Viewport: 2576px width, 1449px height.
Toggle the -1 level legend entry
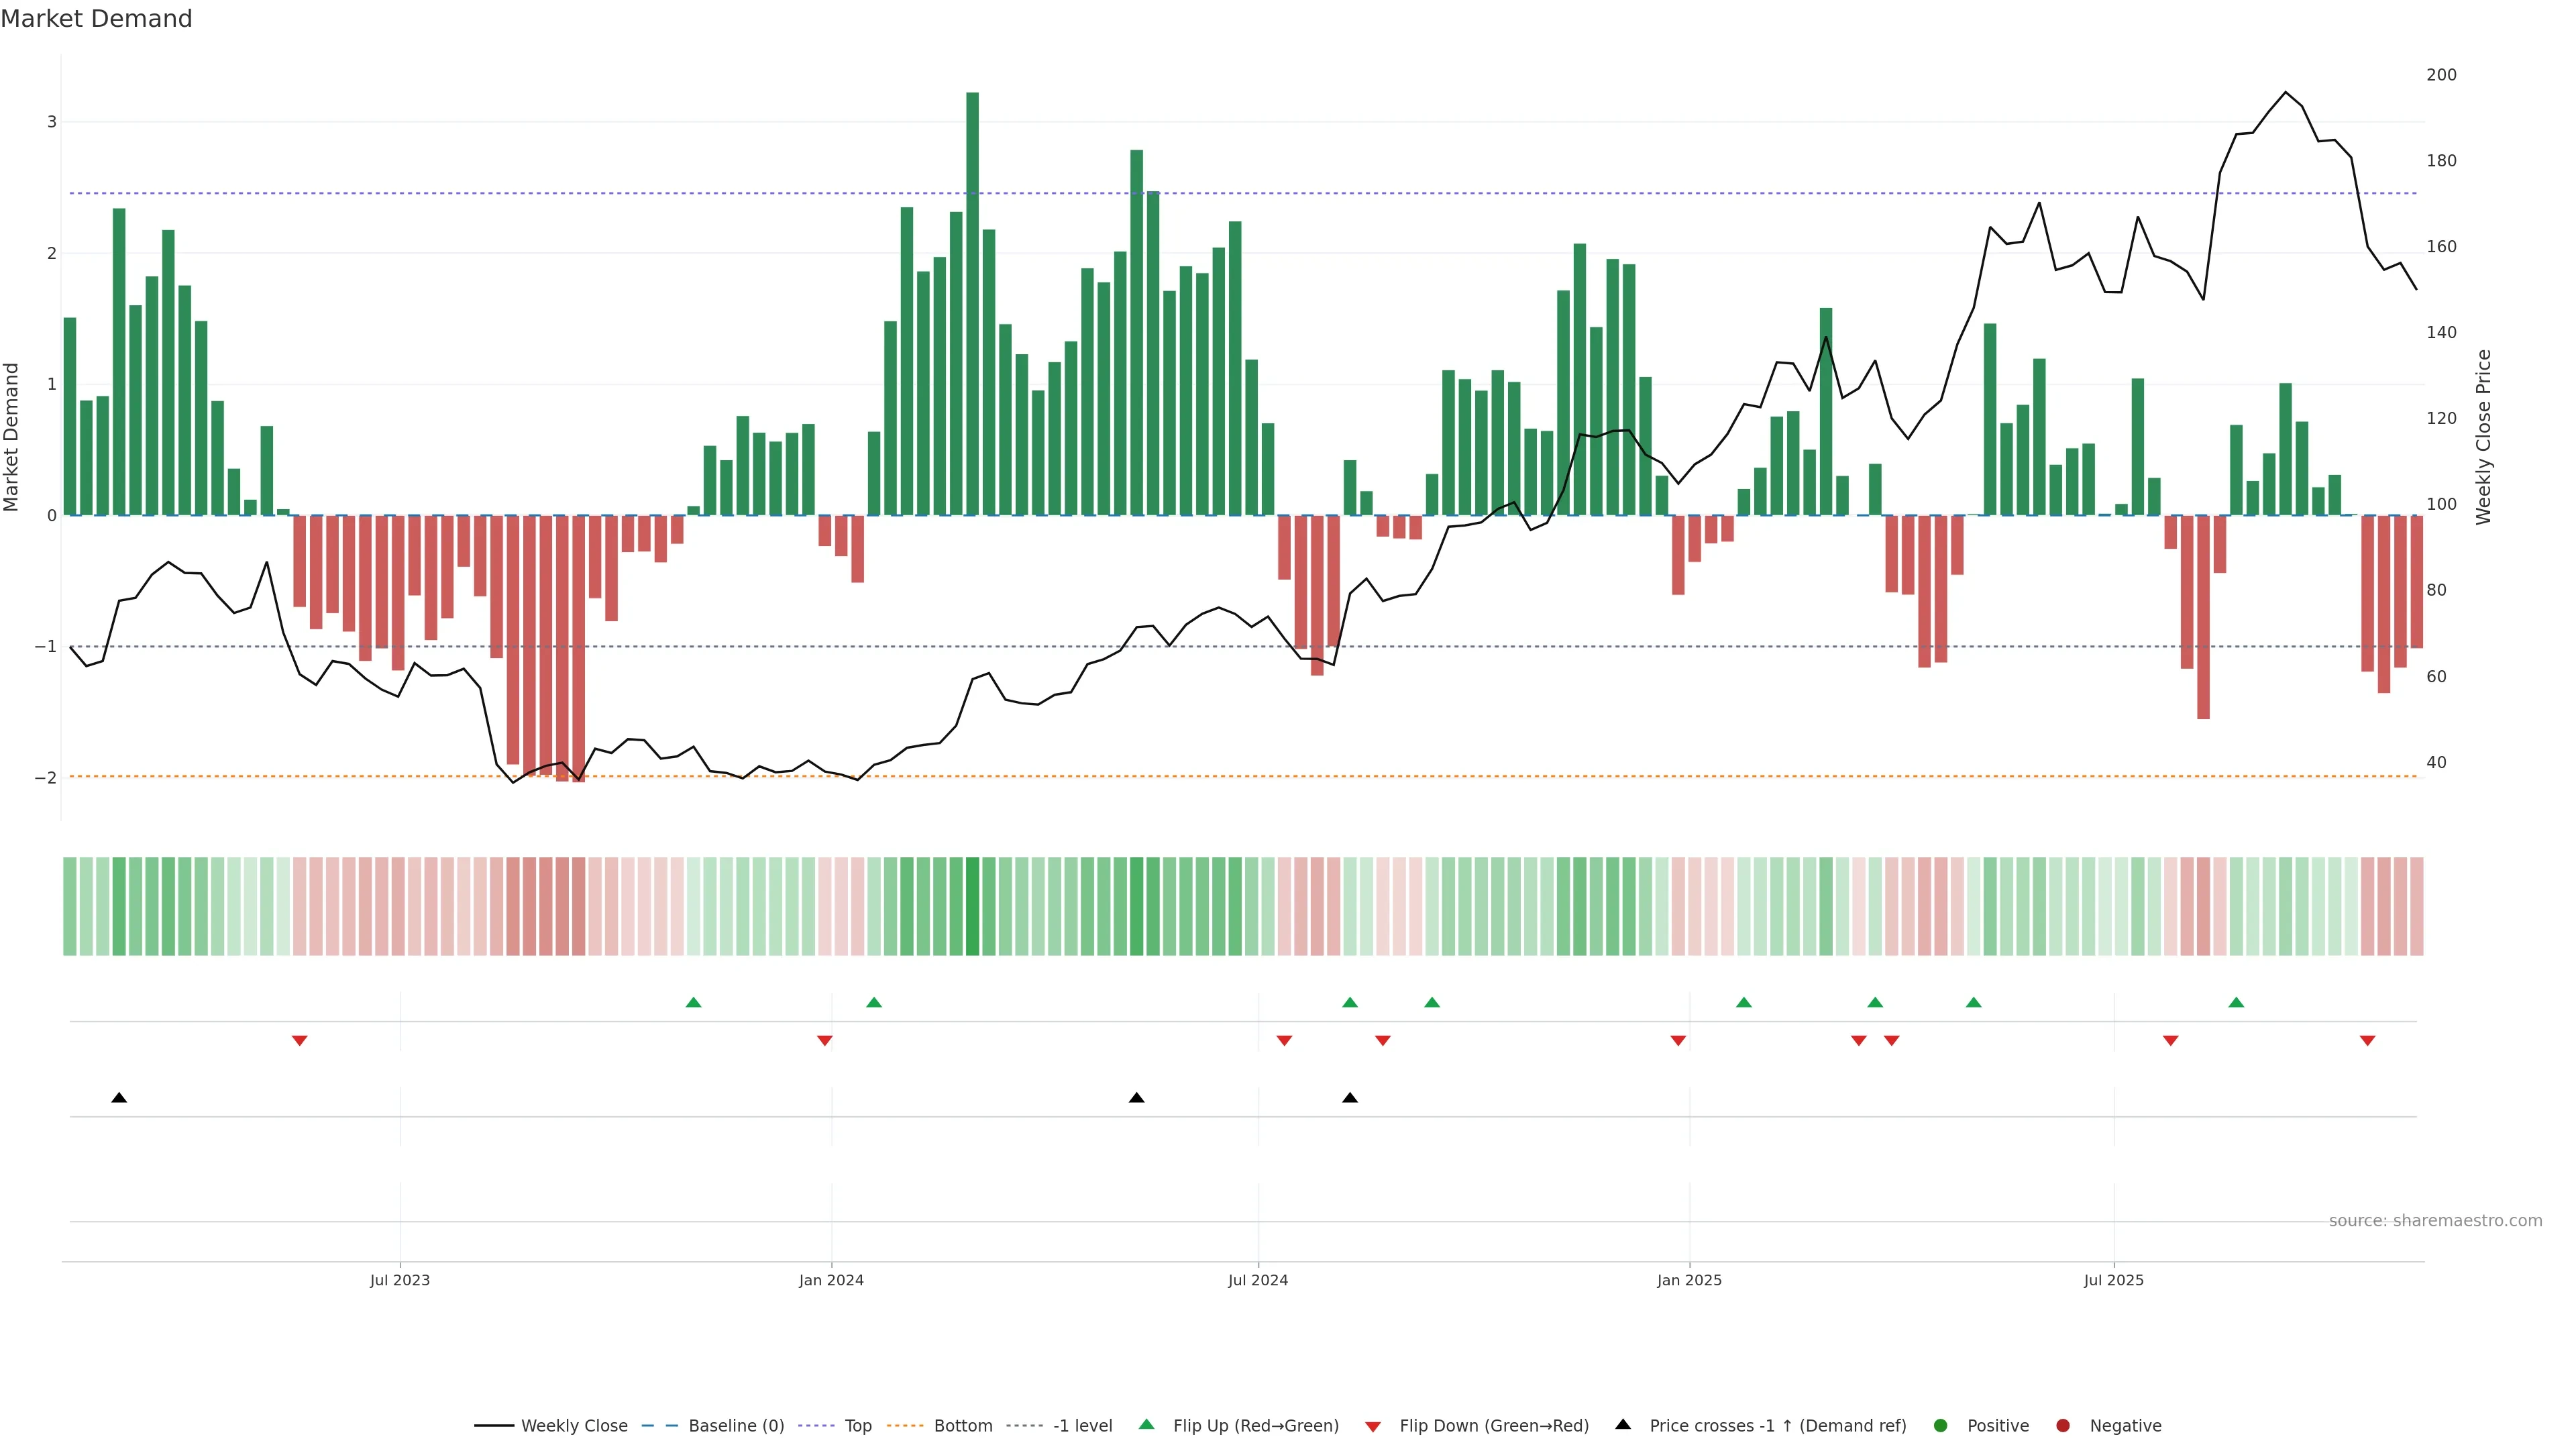pyautogui.click(x=1082, y=1426)
